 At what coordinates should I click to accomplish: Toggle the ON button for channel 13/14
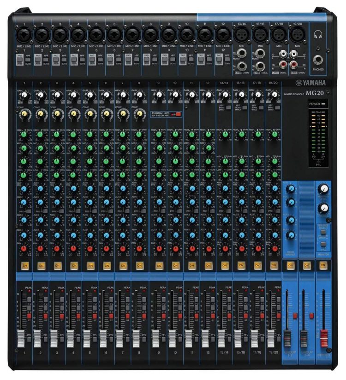225,265
